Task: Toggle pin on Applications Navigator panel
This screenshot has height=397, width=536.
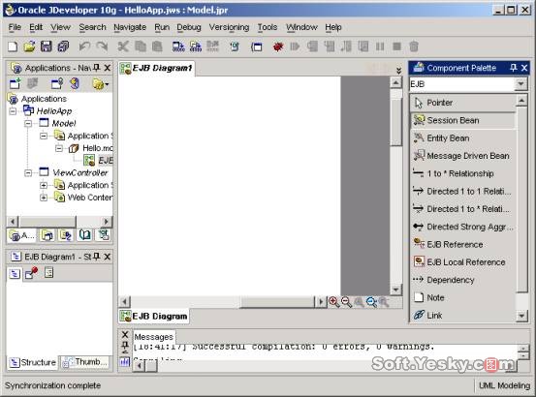Action: coord(97,68)
